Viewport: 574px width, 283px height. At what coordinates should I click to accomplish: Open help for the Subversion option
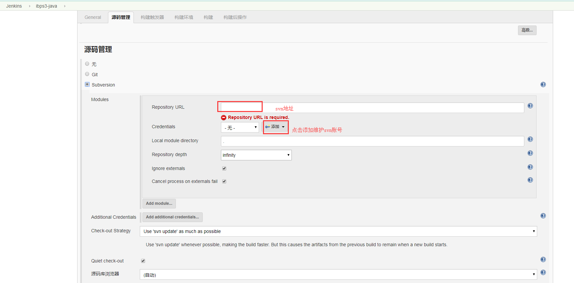click(543, 85)
